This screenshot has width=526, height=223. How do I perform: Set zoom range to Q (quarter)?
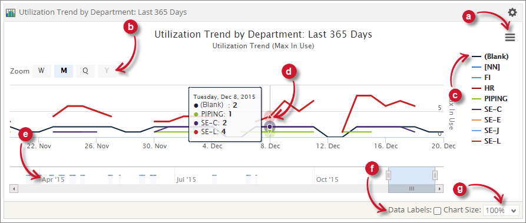[x=85, y=71]
